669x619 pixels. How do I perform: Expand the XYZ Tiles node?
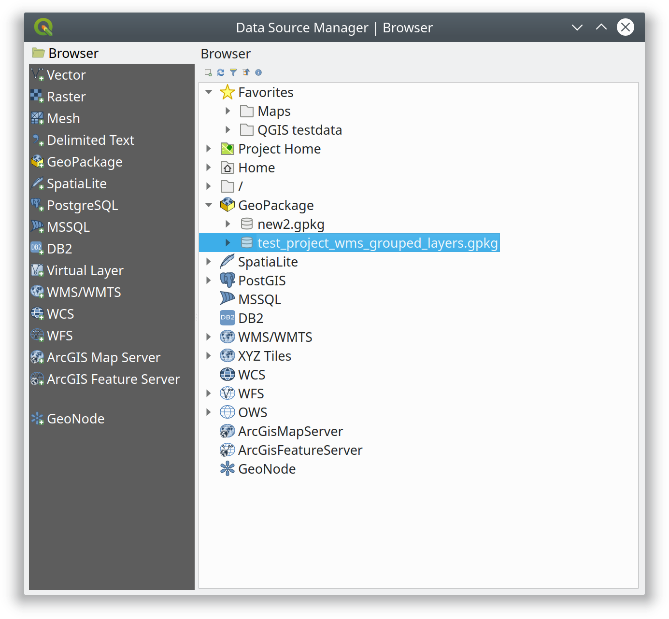(209, 356)
